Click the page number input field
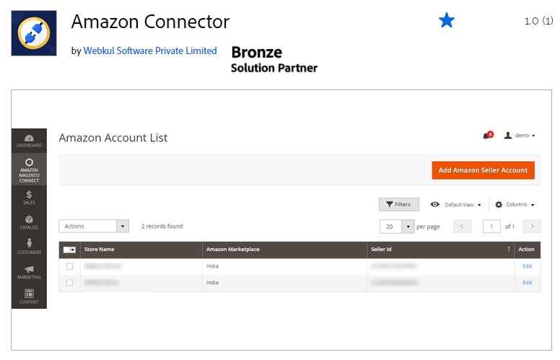The image size is (560, 360). (491, 227)
